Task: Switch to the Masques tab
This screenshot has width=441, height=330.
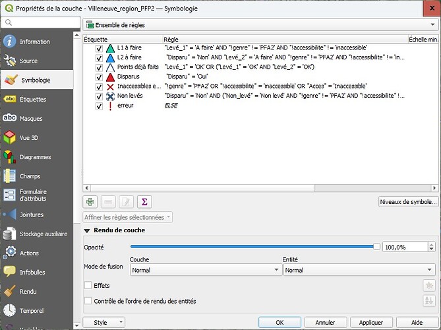Action: pyautogui.click(x=37, y=118)
